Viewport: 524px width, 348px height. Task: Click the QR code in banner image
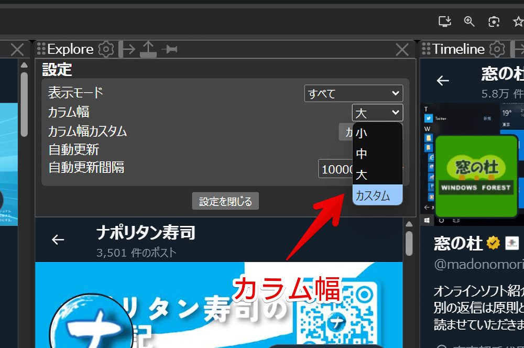(337, 314)
